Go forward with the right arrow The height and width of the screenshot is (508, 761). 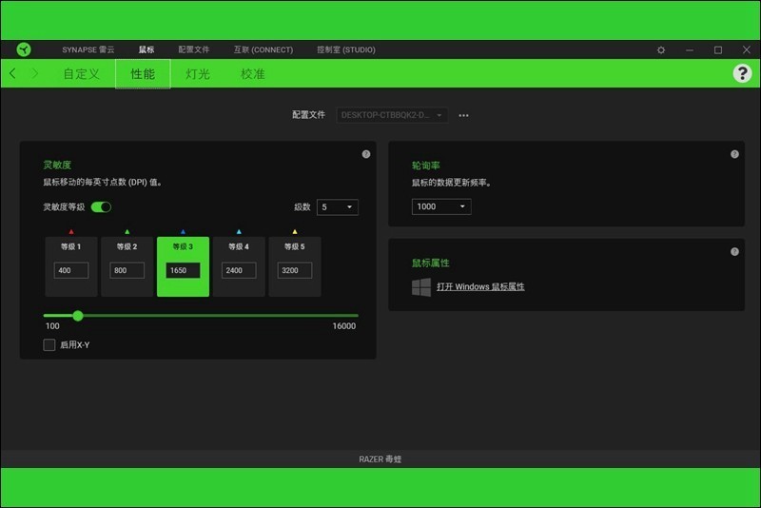click(x=35, y=74)
